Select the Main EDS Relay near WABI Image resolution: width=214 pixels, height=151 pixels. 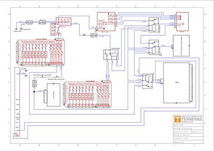tap(147, 81)
